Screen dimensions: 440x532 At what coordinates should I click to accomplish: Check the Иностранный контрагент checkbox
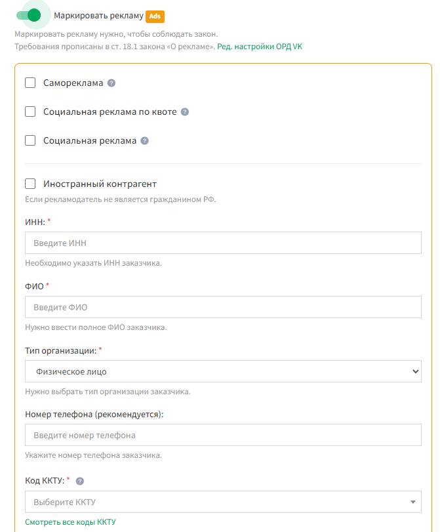pos(30,184)
